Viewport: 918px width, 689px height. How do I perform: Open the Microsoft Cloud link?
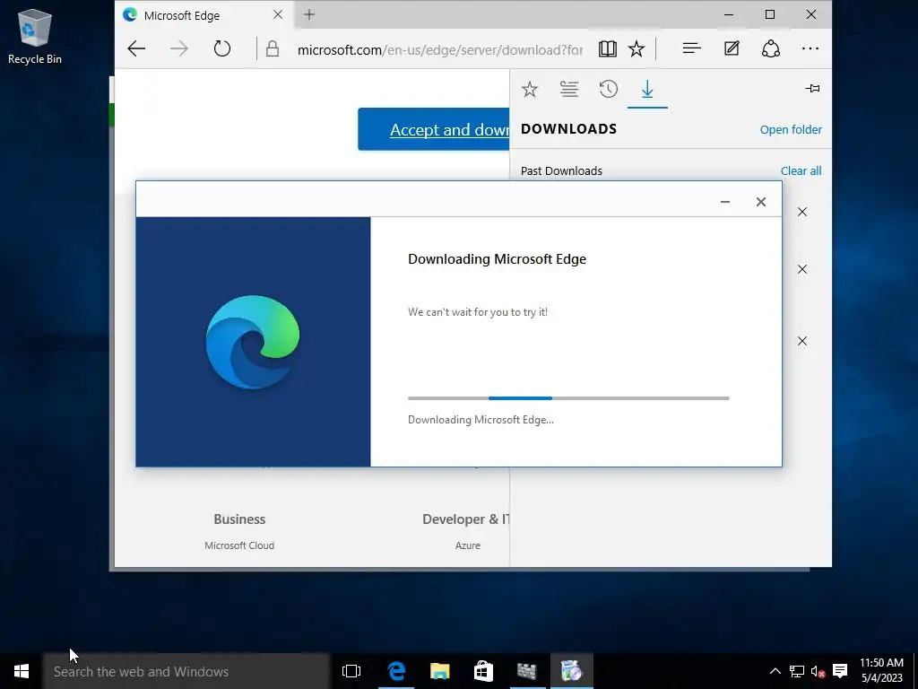(239, 545)
